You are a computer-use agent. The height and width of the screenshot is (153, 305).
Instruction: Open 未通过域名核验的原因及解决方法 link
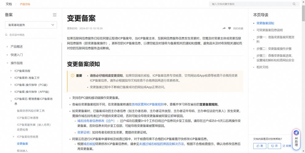click(x=162, y=144)
